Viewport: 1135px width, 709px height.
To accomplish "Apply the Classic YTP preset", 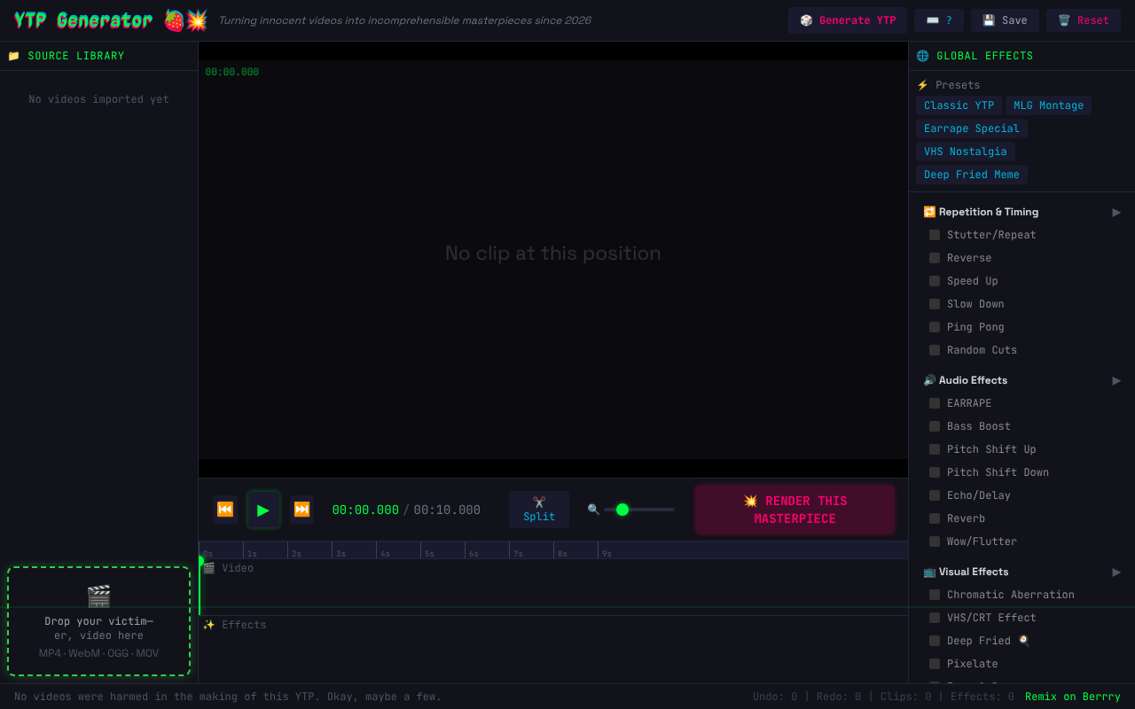I will tap(959, 105).
